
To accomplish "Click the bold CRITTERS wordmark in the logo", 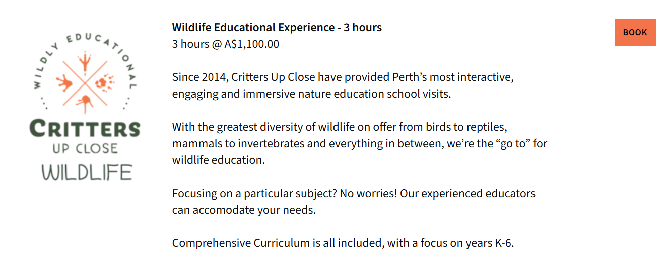I will coord(85,128).
